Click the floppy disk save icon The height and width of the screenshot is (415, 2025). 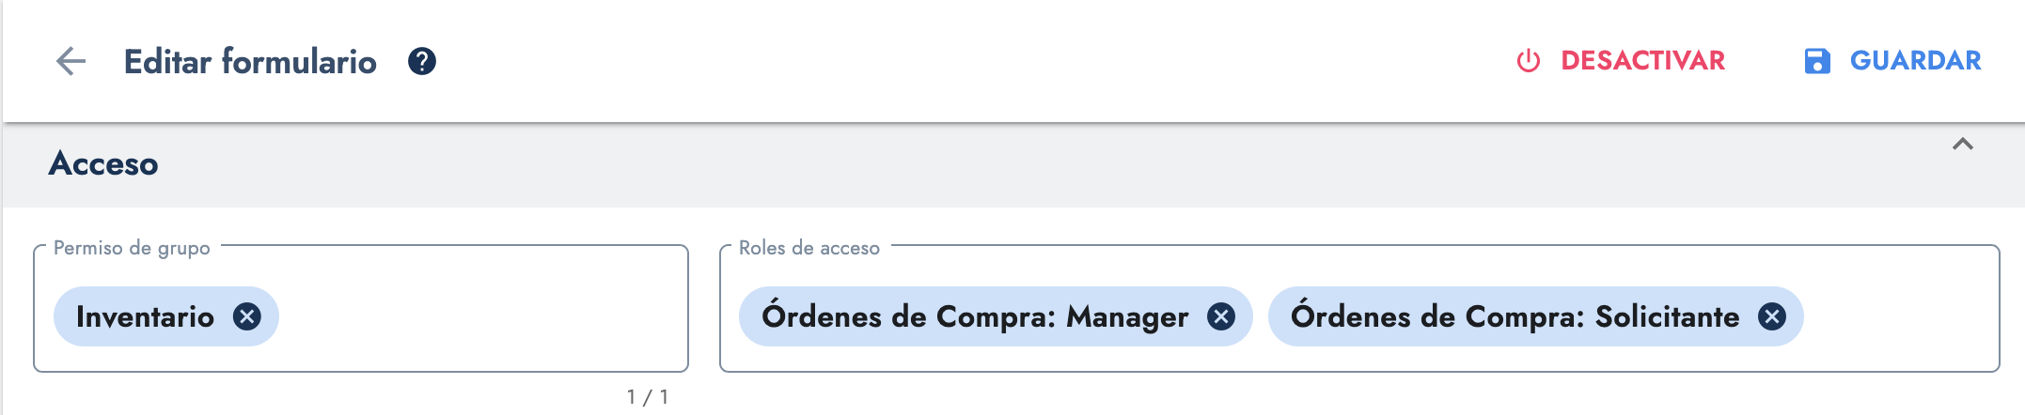[x=1817, y=61]
